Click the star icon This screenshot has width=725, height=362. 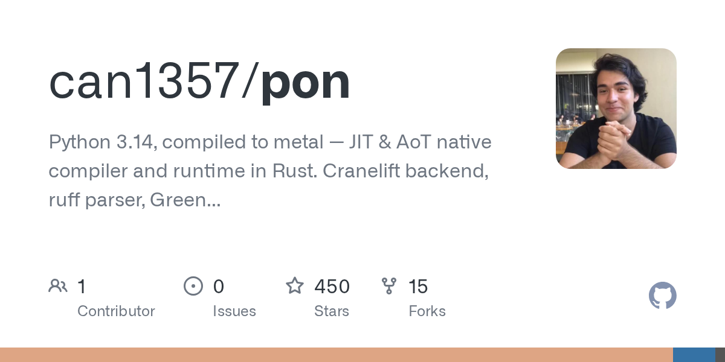tap(295, 285)
